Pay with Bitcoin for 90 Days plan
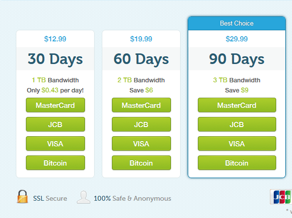The width and height of the screenshot is (292, 218). tap(237, 163)
